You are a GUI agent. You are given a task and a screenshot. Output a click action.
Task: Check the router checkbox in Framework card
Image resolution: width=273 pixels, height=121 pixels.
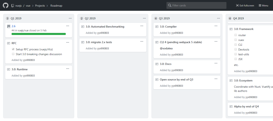236,35
